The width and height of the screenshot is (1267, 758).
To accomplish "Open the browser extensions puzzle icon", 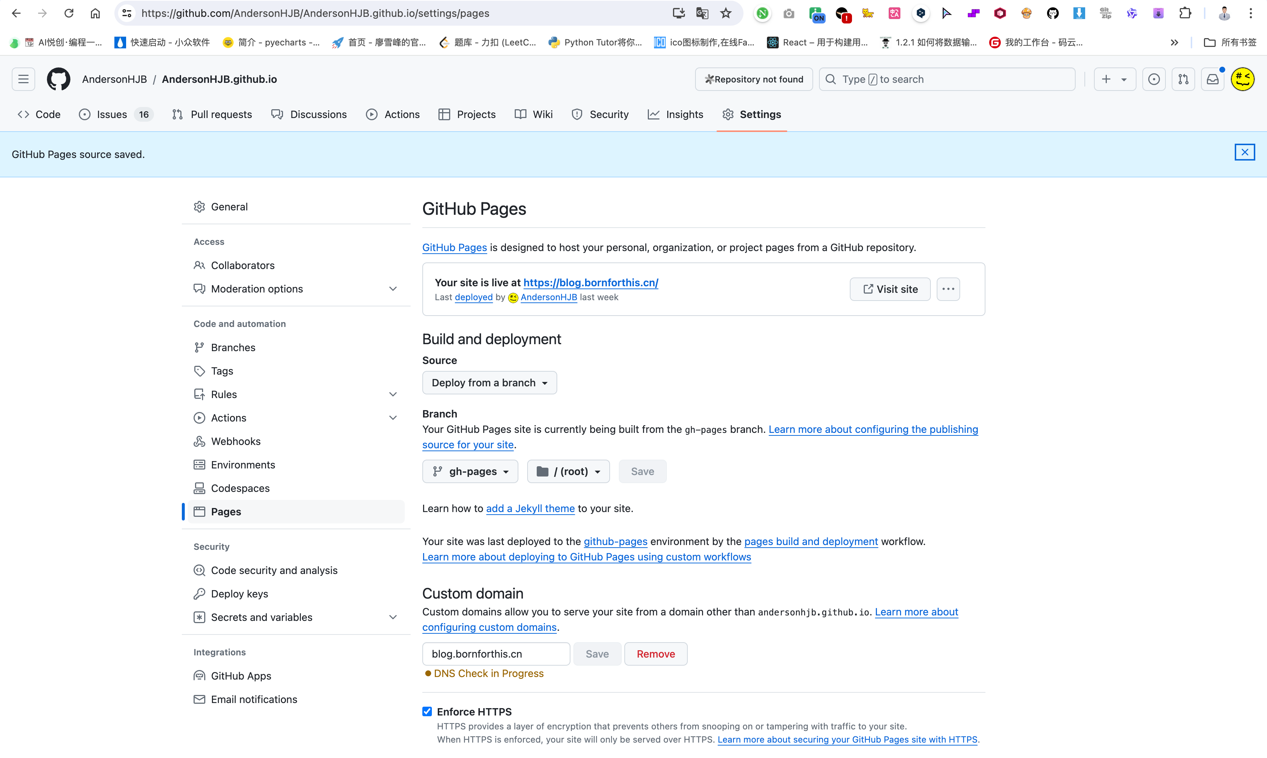I will pos(1185,13).
